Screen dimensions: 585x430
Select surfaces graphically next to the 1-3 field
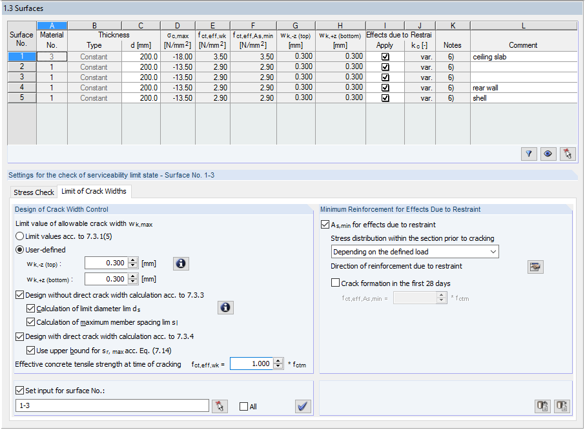click(x=220, y=406)
